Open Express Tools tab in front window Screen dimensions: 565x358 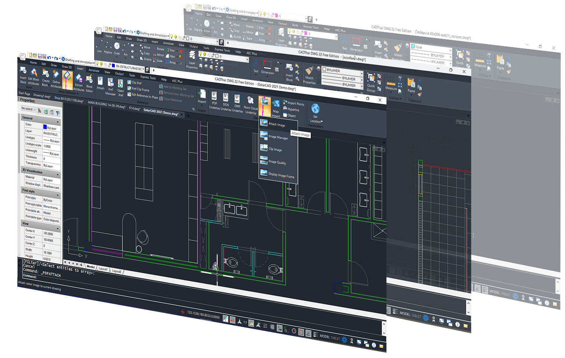click(148, 78)
